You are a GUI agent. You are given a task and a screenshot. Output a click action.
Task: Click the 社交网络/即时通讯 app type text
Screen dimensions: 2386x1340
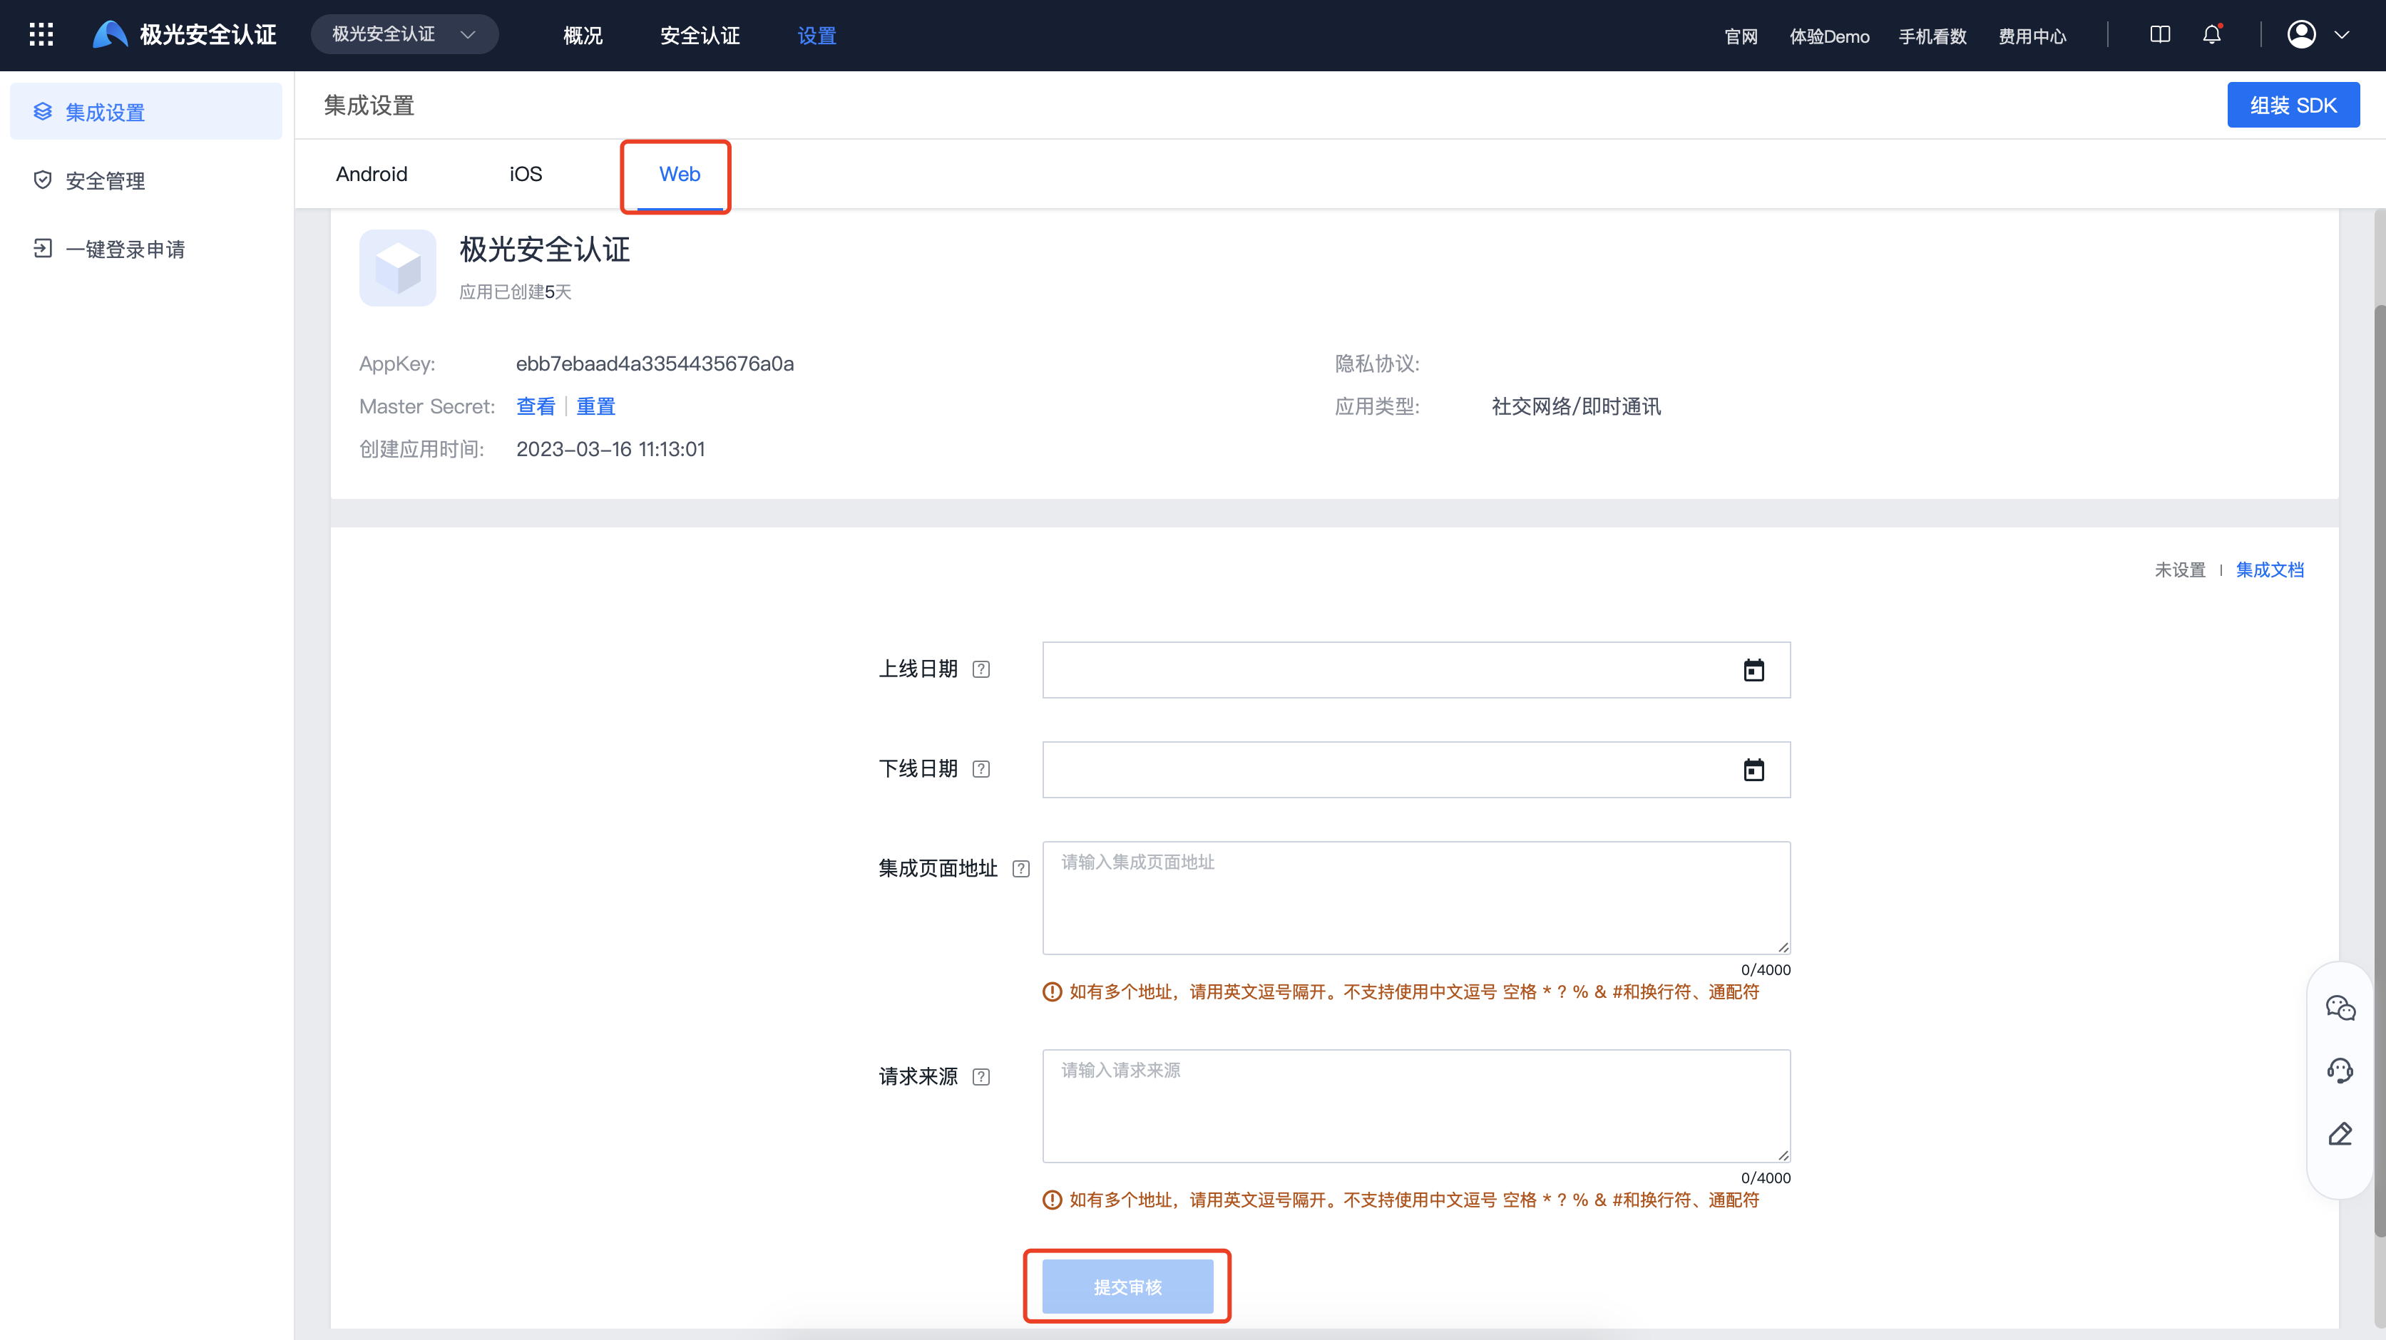(x=1575, y=406)
